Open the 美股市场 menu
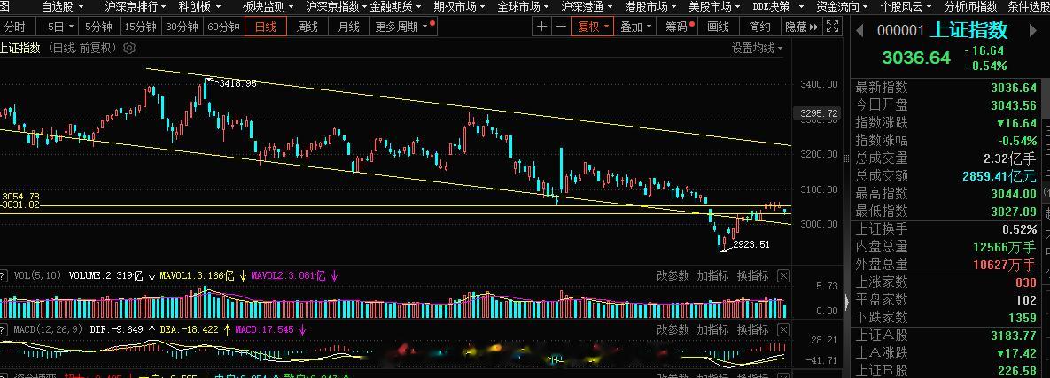This screenshot has height=378, width=1050. tap(714, 7)
